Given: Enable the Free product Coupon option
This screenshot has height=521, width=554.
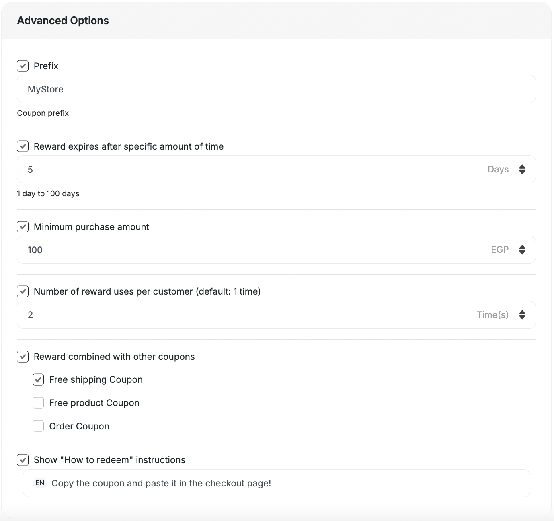Looking at the screenshot, I should pos(38,402).
